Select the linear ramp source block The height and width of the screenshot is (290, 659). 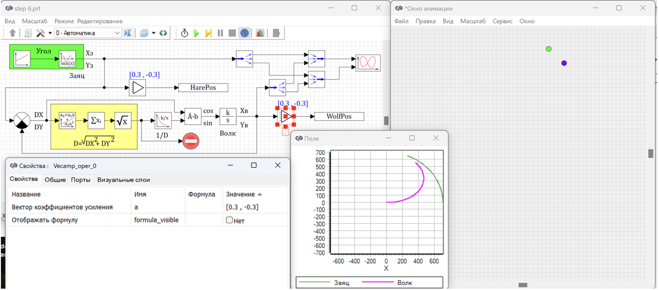(22, 59)
